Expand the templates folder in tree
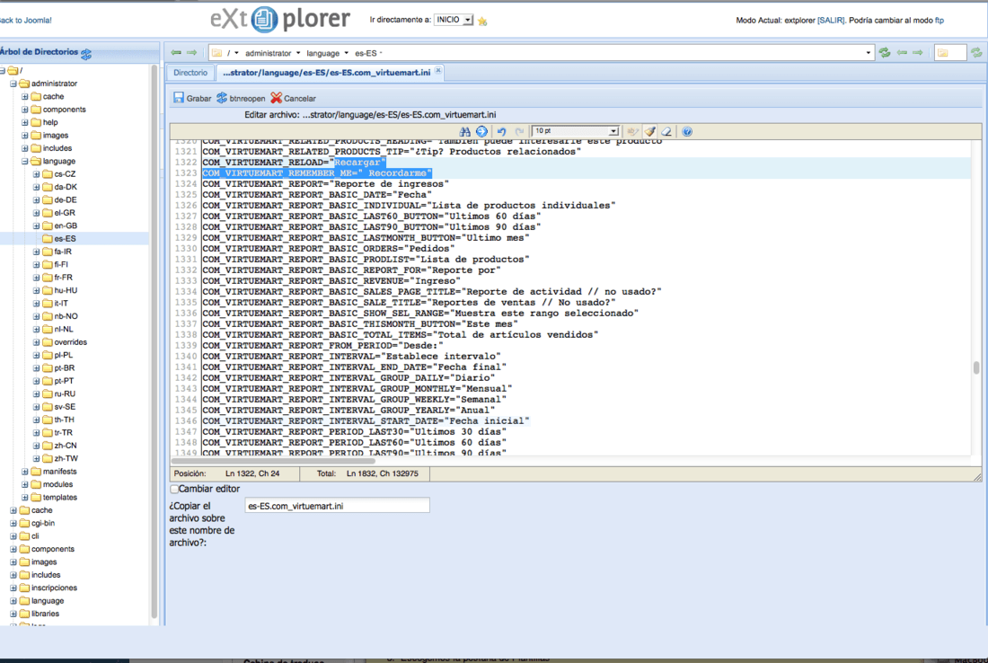Image resolution: width=988 pixels, height=663 pixels. (24, 498)
